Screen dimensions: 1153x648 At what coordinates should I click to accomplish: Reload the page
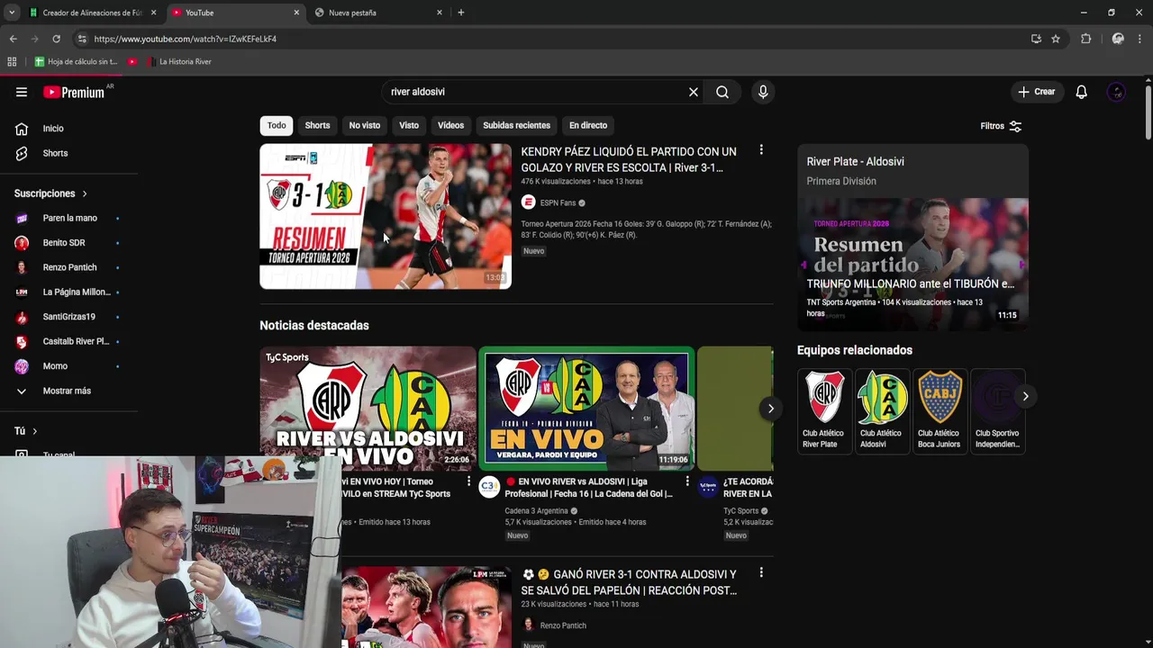click(x=56, y=39)
